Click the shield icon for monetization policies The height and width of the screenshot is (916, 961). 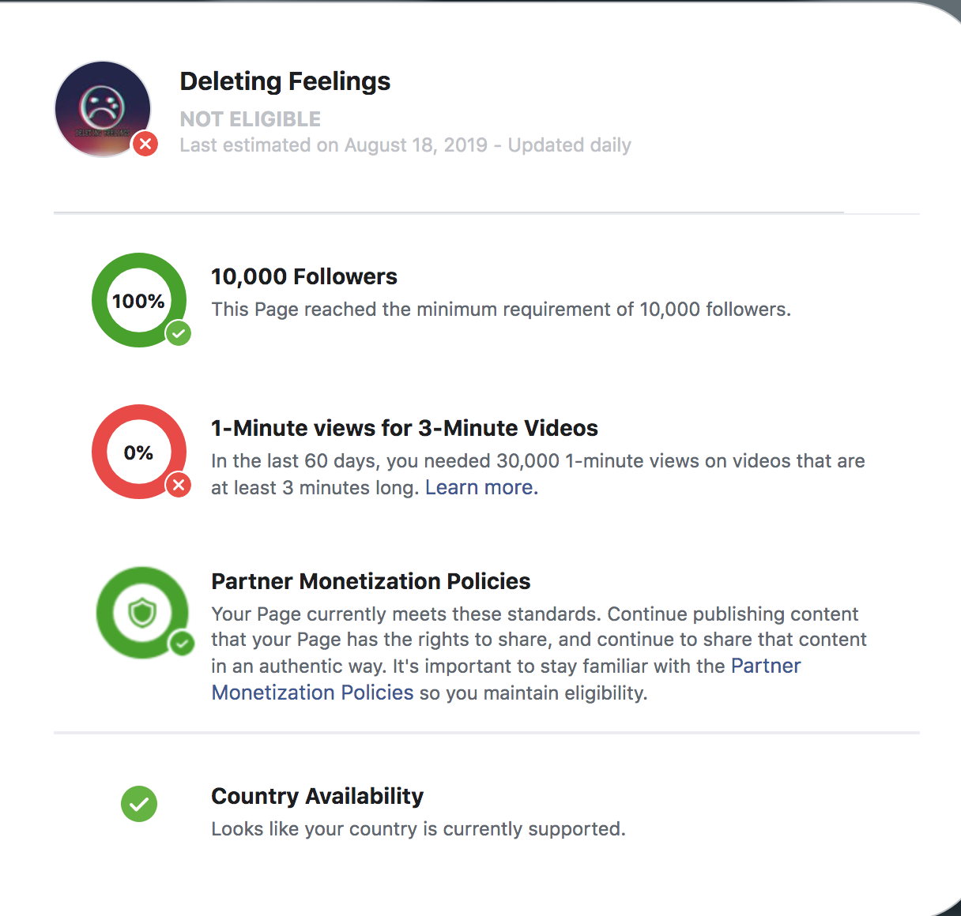click(142, 612)
